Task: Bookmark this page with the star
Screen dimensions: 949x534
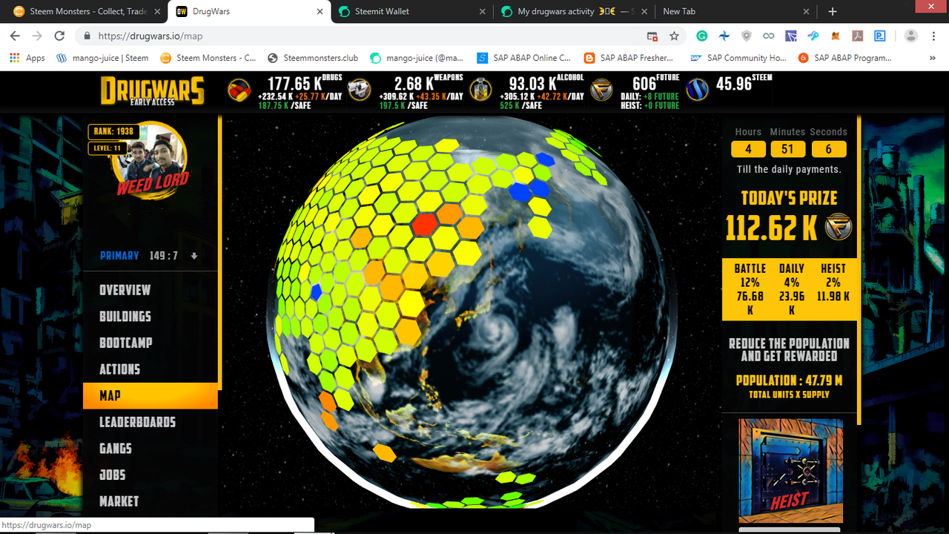Action: coord(674,36)
